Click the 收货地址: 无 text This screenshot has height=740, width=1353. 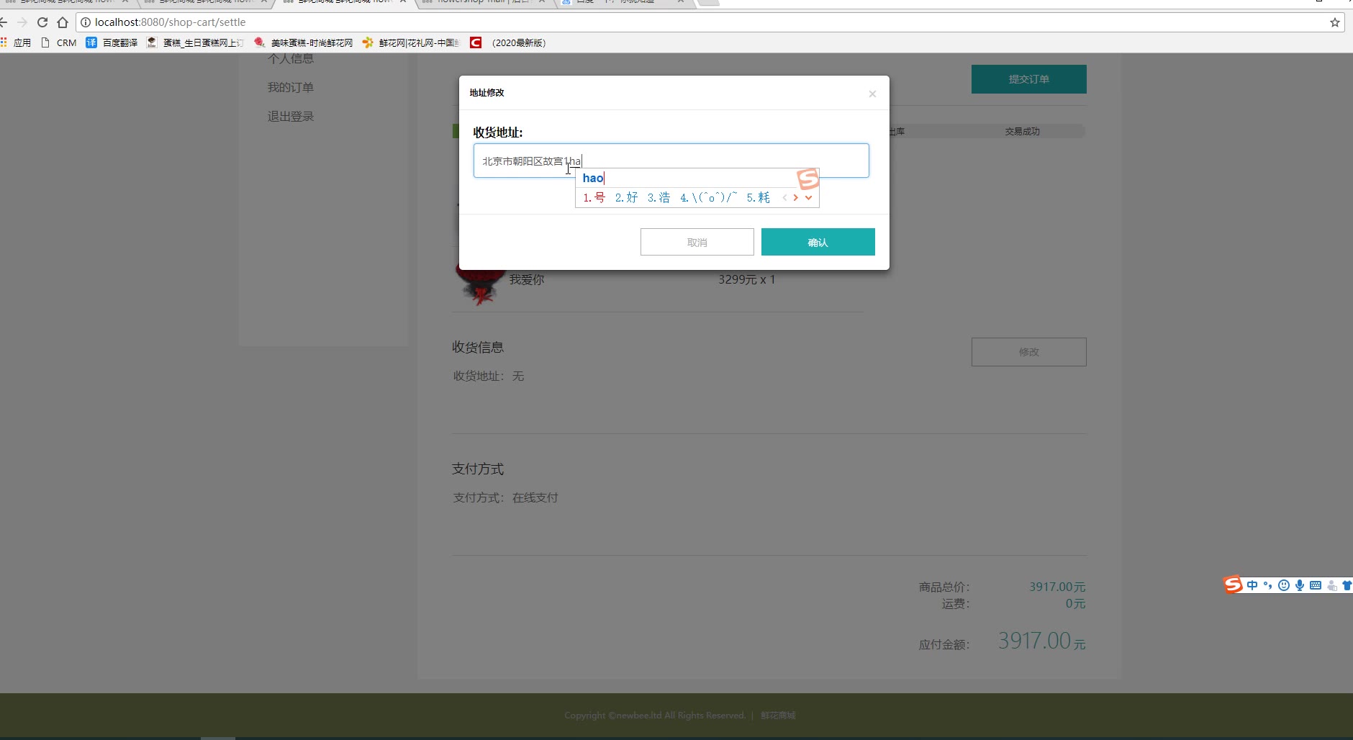[489, 376]
